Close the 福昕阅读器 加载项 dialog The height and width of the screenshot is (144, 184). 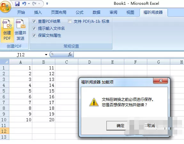[x=160, y=81]
